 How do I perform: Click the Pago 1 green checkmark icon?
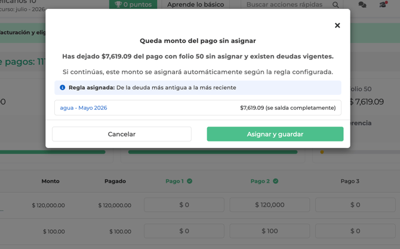(x=189, y=181)
